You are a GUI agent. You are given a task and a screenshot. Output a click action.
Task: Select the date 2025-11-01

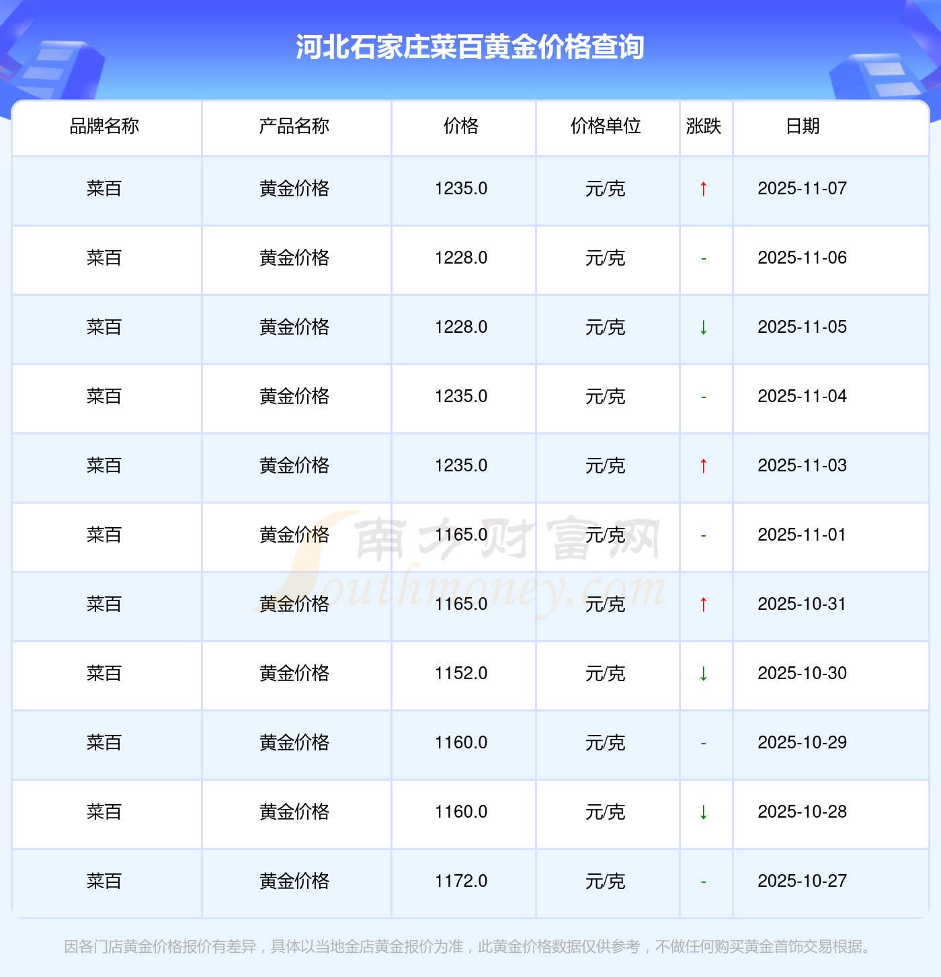803,535
